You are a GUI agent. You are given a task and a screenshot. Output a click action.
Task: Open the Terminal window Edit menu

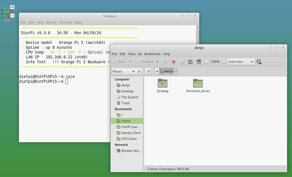pyautogui.click(x=31, y=22)
